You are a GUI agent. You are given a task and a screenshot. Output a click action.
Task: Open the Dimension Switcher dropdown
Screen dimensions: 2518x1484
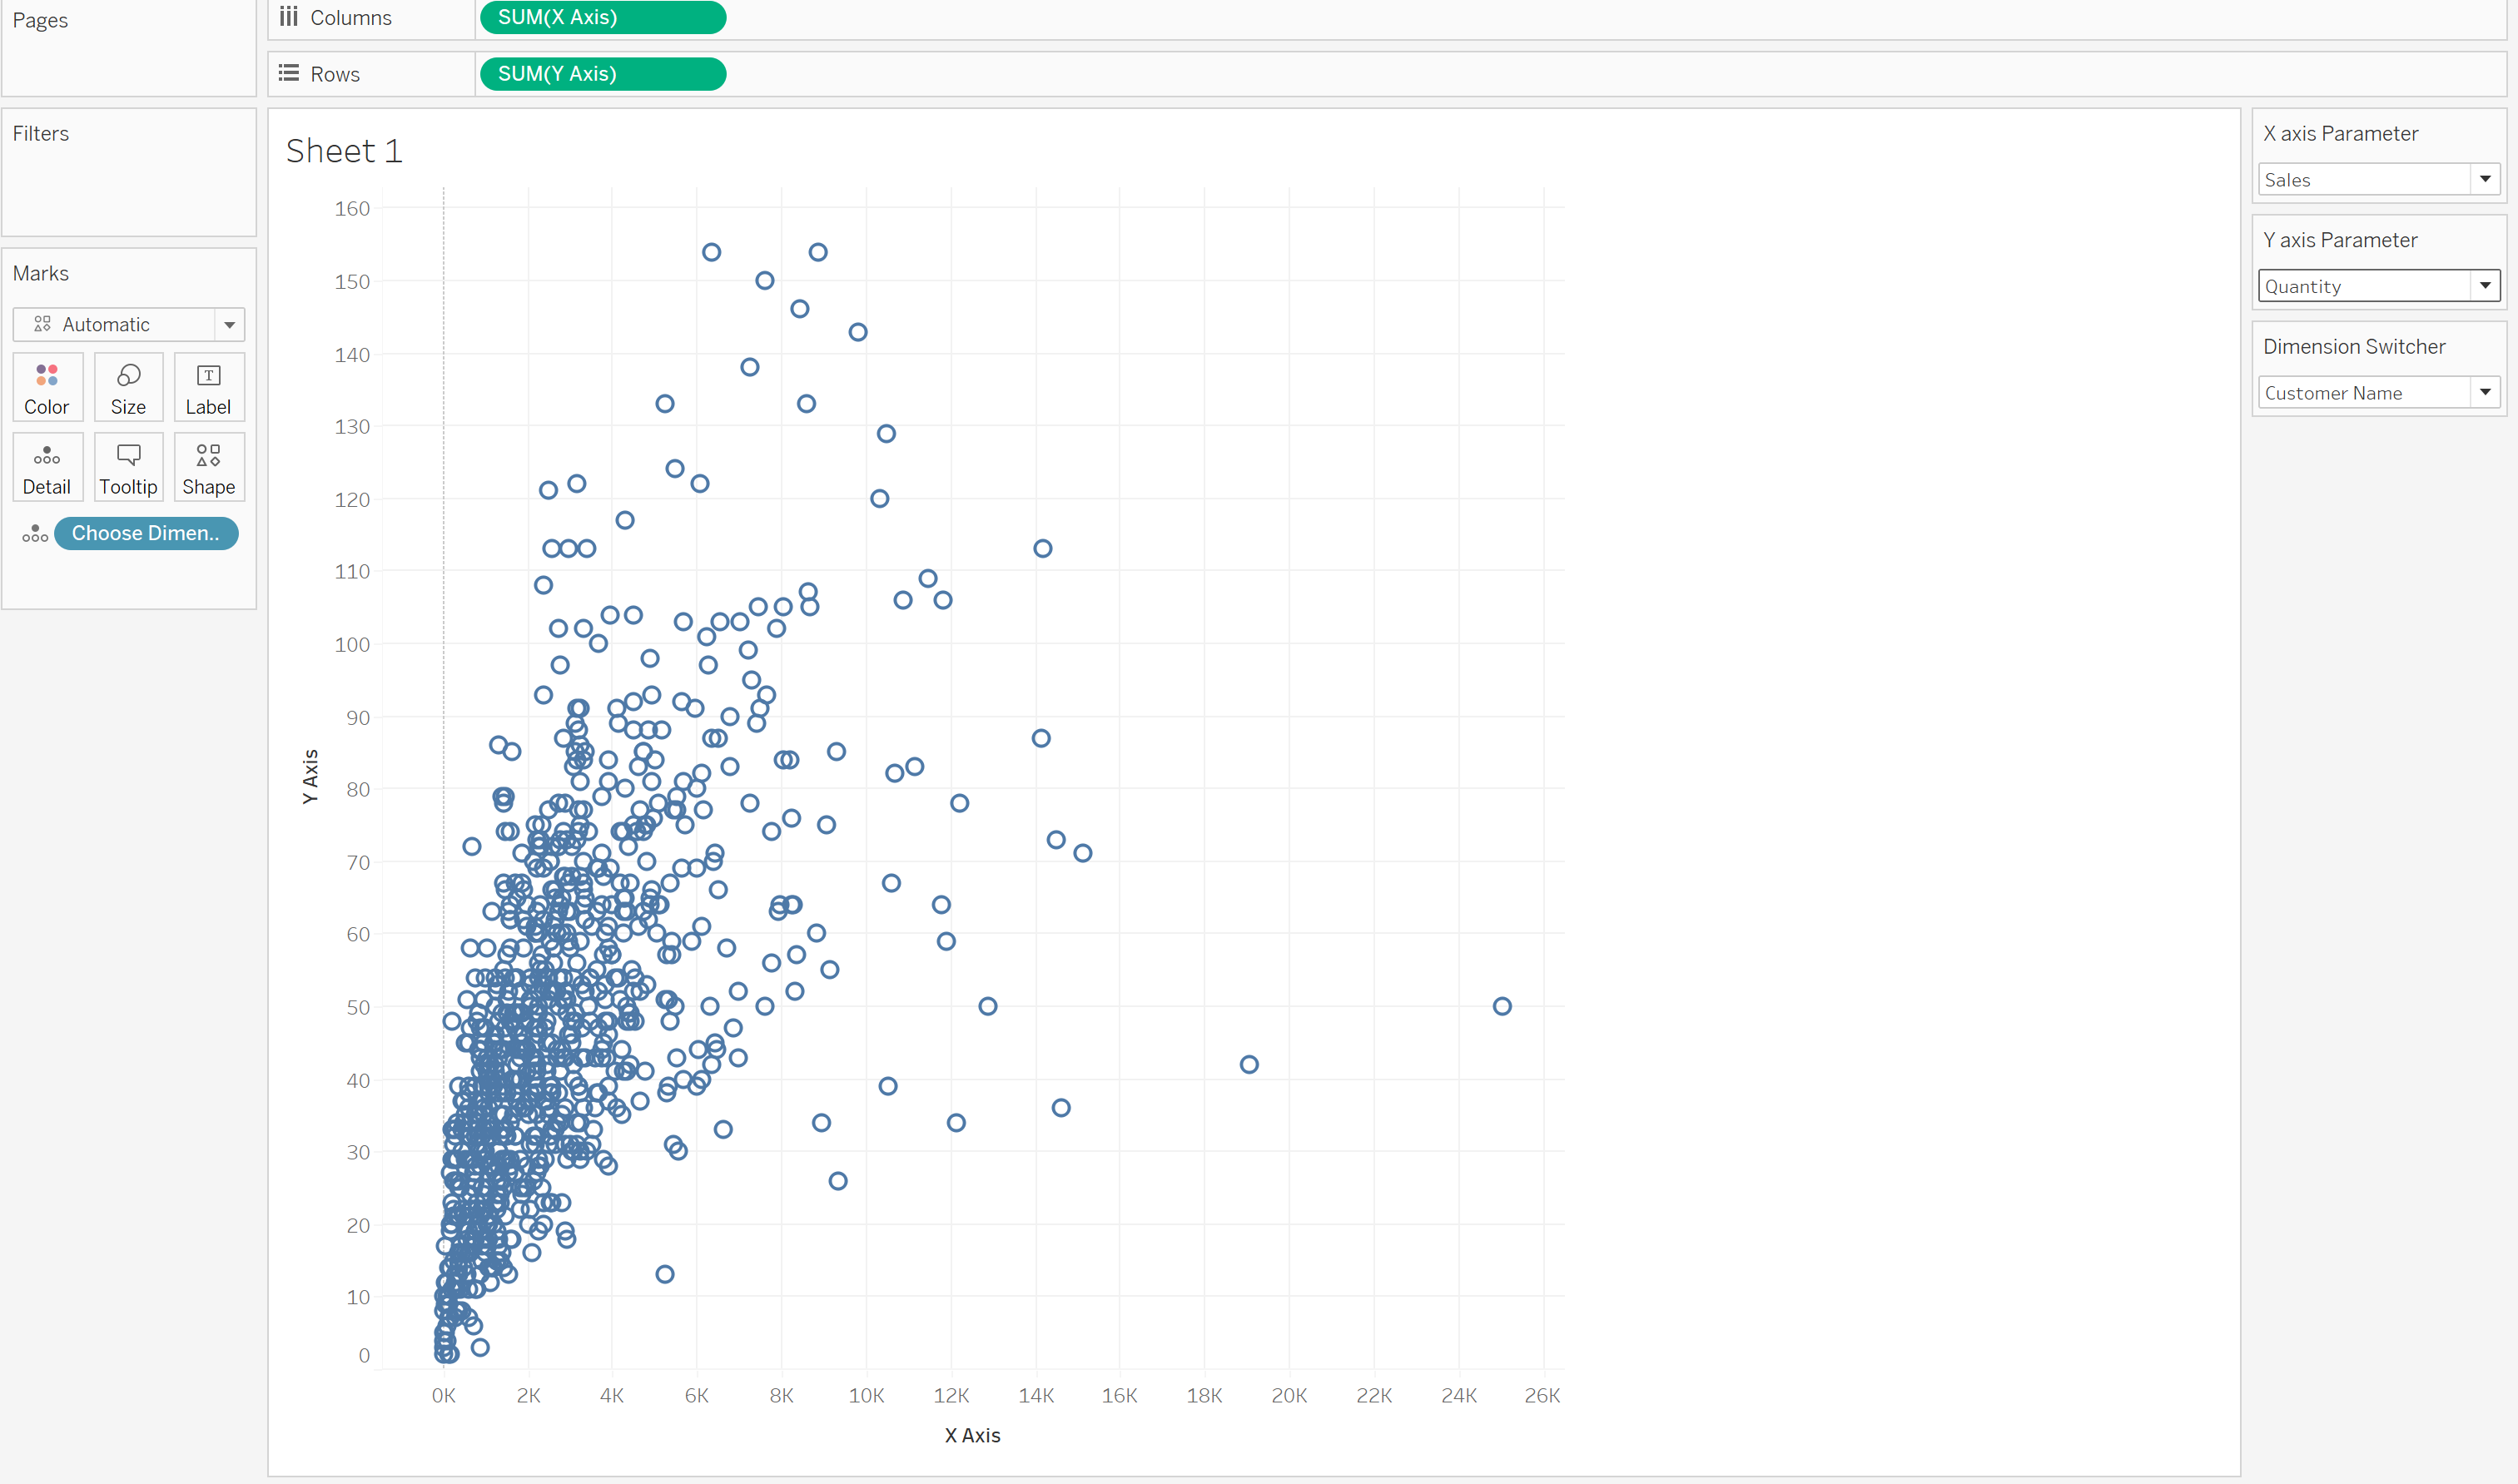tap(2484, 392)
